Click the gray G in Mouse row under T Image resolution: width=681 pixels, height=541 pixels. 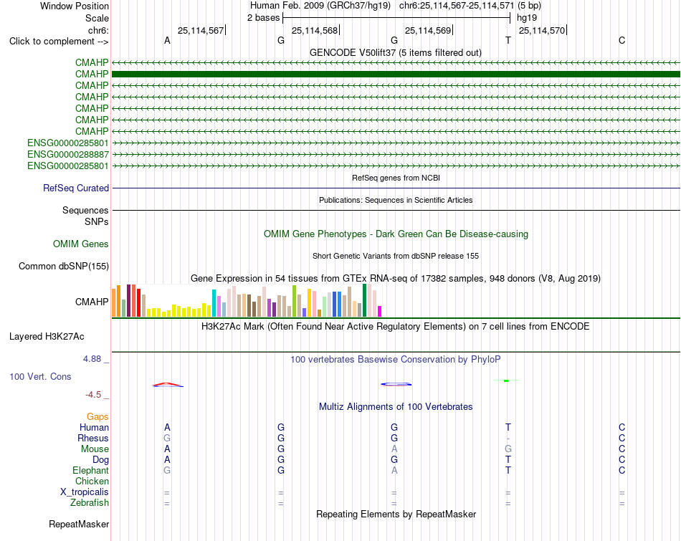(508, 449)
